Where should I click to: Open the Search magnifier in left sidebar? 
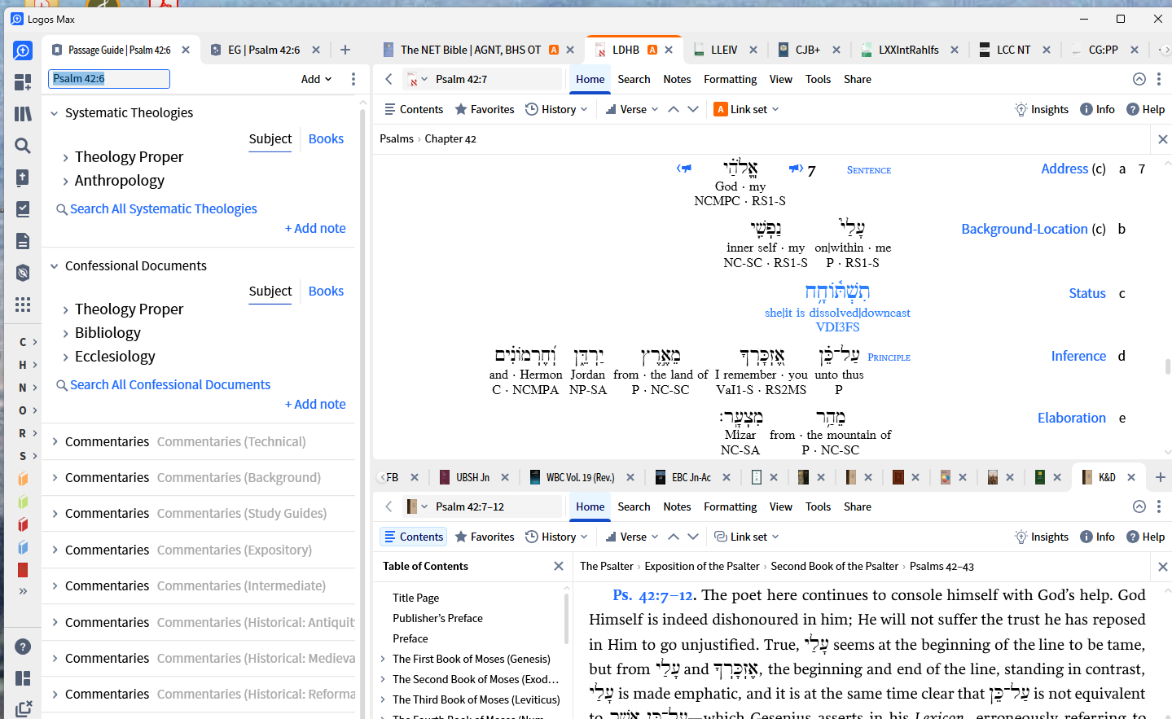(23, 146)
